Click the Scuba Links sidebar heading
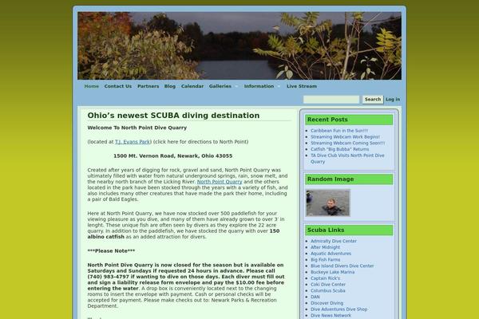This screenshot has height=319, width=479. click(349, 230)
